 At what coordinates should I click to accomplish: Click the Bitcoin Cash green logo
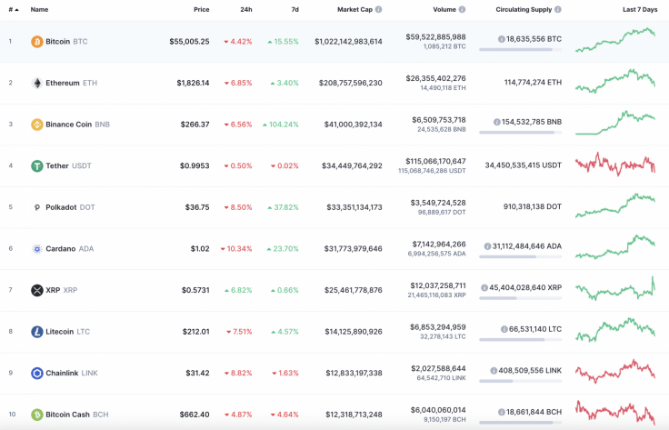coord(37,415)
